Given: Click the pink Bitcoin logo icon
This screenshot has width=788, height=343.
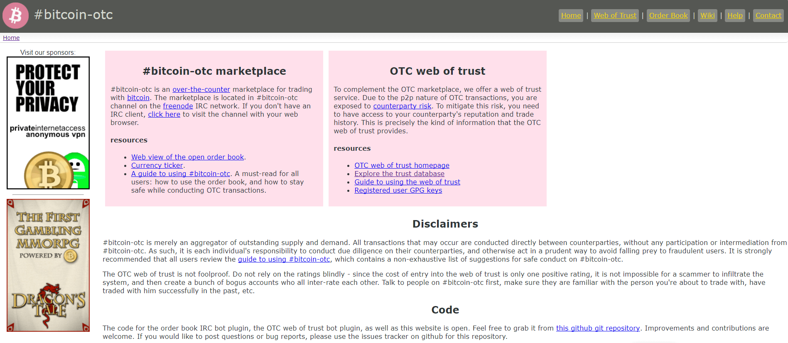Looking at the screenshot, I should 16,16.
